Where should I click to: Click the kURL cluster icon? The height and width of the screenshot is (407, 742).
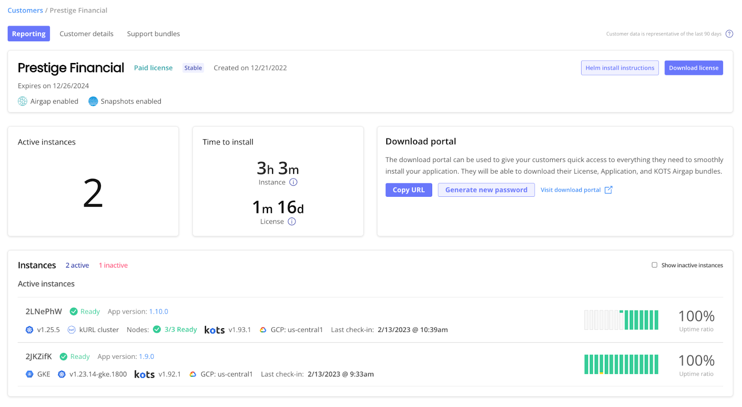coord(71,330)
